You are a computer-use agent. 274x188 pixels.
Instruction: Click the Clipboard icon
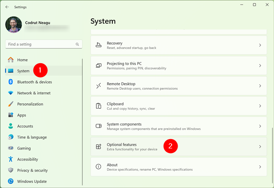tap(99, 106)
